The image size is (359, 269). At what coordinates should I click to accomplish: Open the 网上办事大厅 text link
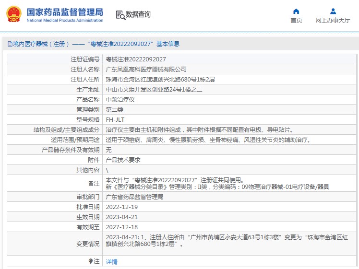point(333,20)
